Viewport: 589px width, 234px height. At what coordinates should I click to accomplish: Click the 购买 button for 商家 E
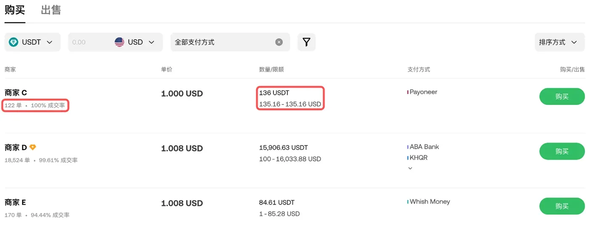562,206
